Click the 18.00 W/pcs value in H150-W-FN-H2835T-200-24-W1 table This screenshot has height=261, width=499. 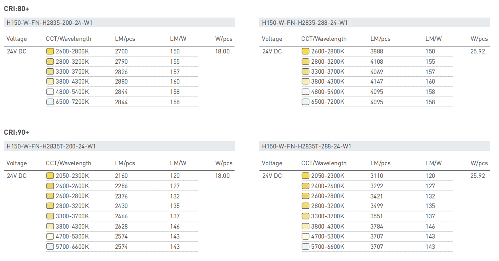tap(222, 176)
